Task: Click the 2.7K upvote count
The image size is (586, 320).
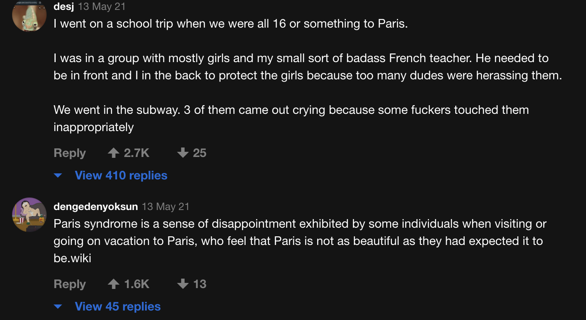Action: tap(136, 153)
